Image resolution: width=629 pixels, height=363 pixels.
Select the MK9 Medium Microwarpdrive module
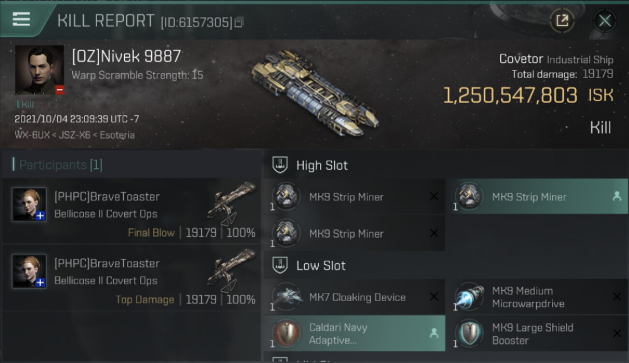pyautogui.click(x=537, y=297)
